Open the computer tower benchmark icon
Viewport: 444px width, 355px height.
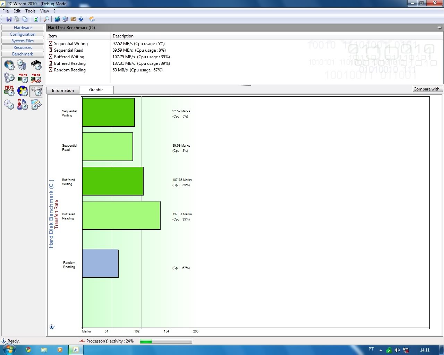pos(22,65)
